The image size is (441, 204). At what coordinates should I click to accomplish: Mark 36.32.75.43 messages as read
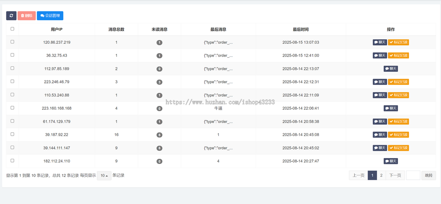tap(398, 56)
